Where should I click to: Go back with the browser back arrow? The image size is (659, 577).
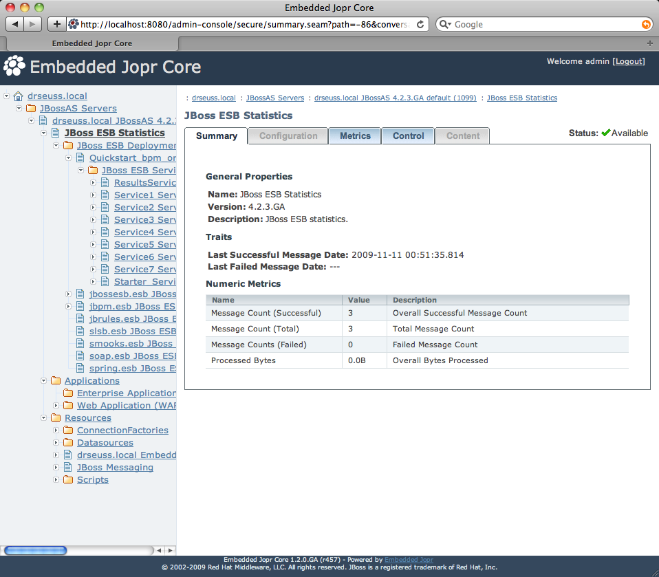pos(14,24)
